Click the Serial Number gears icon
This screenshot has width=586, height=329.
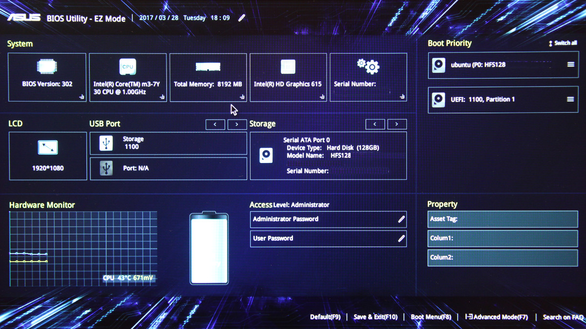point(368,66)
